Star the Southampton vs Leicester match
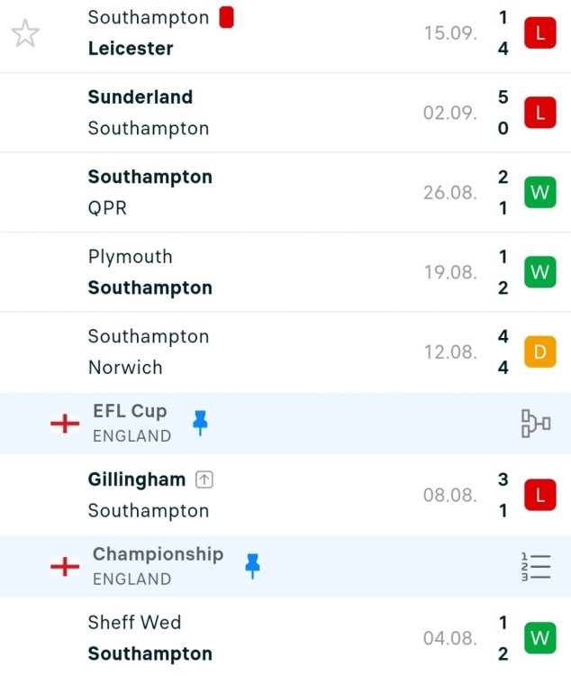 pyautogui.click(x=25, y=34)
